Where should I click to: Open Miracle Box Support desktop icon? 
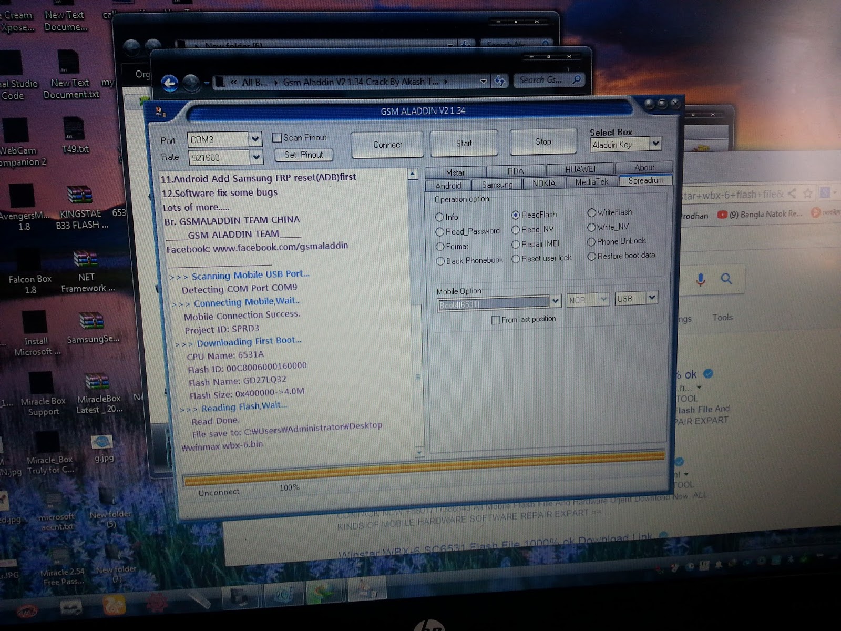click(x=43, y=394)
